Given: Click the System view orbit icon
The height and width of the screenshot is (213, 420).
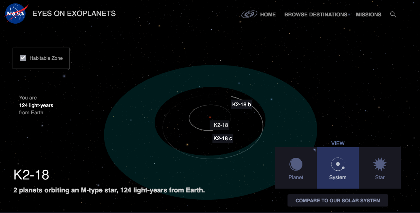Looking at the screenshot, I should [x=338, y=164].
